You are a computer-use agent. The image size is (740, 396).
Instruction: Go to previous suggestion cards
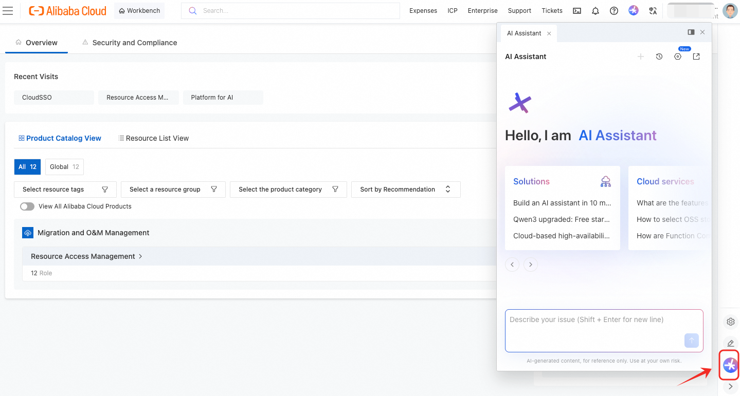click(x=512, y=265)
